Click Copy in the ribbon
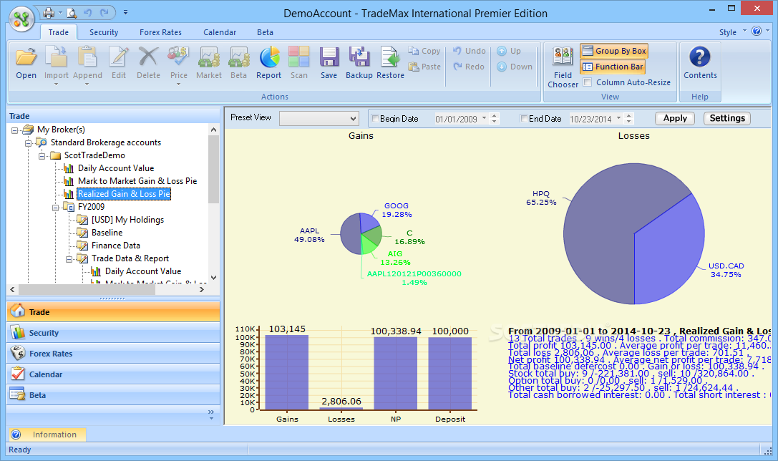The height and width of the screenshot is (461, 778). 424,51
